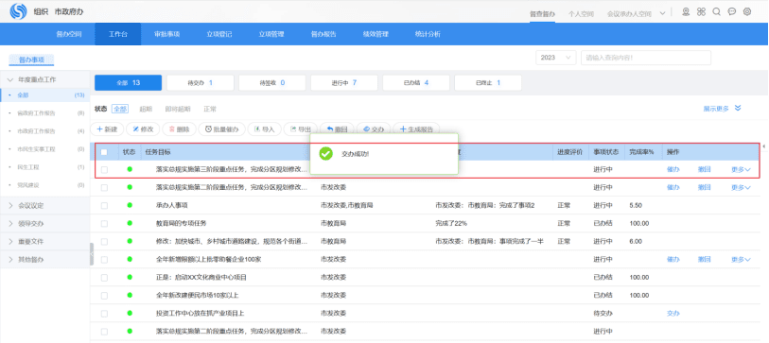Select 市政府工作报告 (4) in sidebar
The height and width of the screenshot is (343, 769).
point(44,131)
